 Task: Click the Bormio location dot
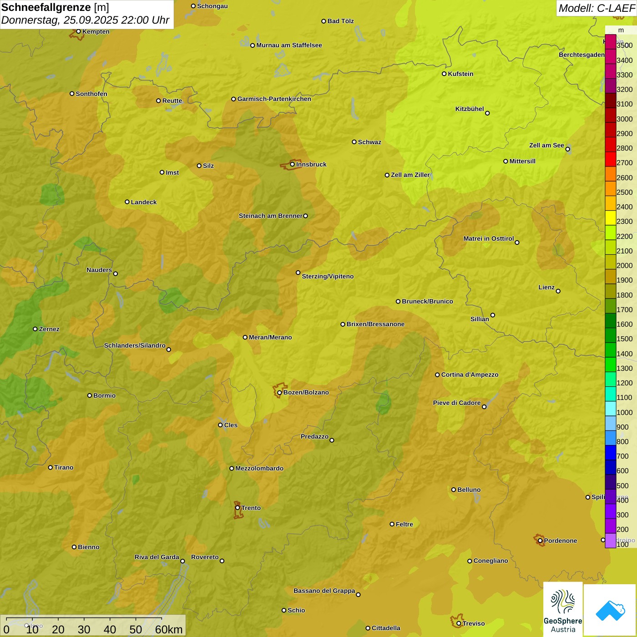click(x=90, y=395)
